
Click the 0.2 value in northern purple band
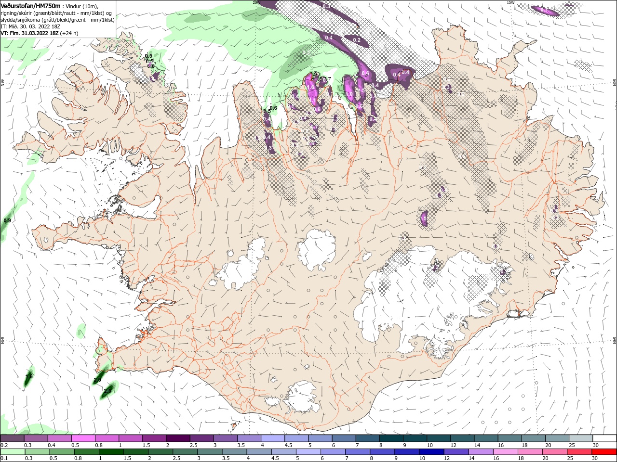(357, 40)
